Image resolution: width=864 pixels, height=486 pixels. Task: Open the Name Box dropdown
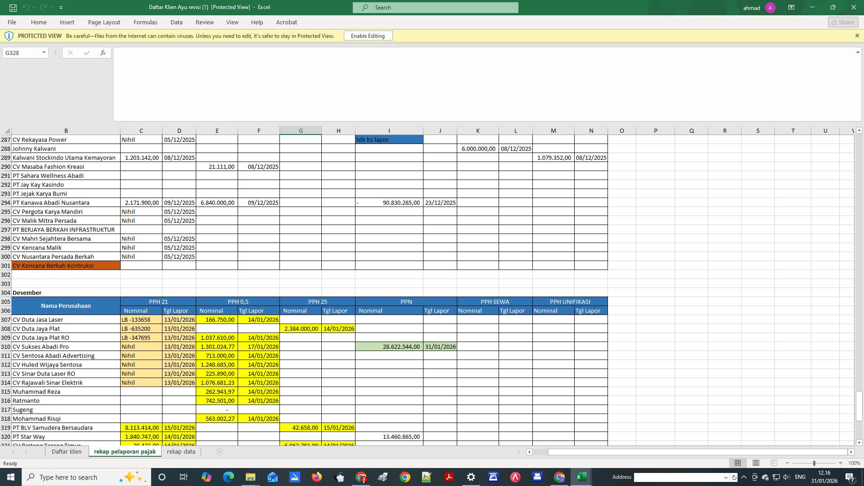click(x=43, y=53)
